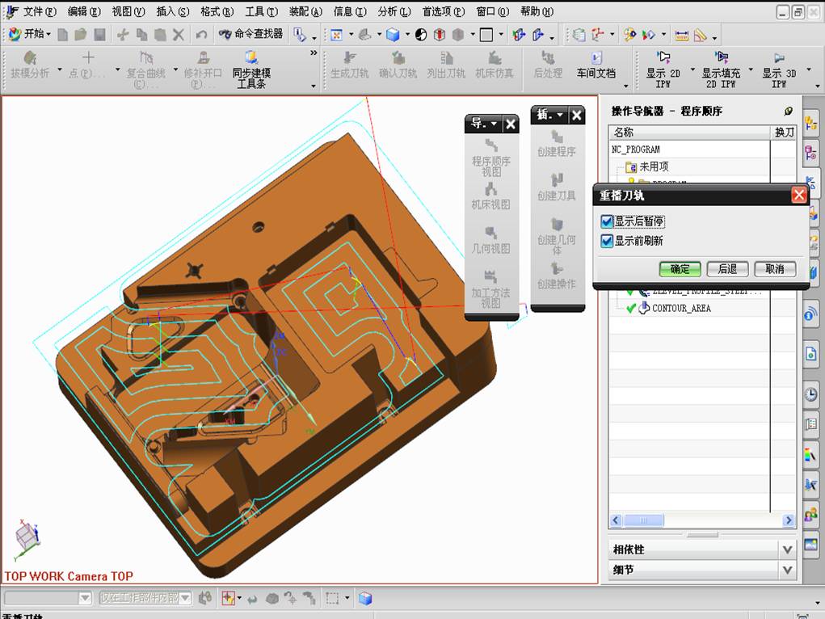The width and height of the screenshot is (825, 619).
Task: Click the 显示填充 2D IPW icon
Action: (721, 57)
